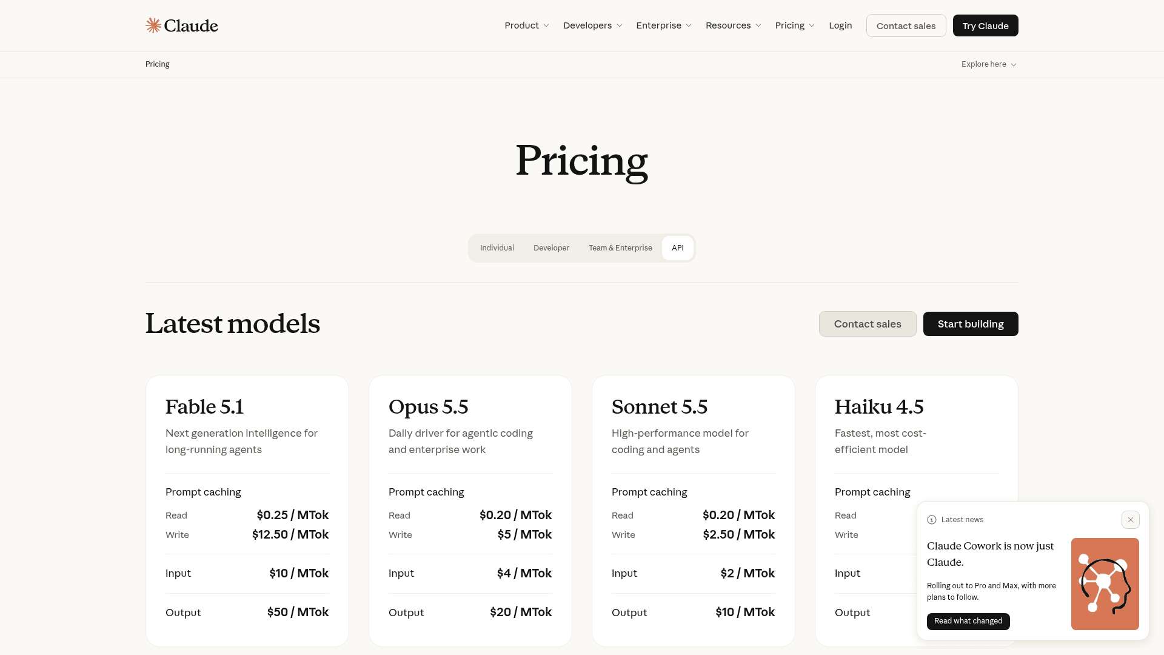Screen dimensions: 1164x655
Task: Open the Cowork illustration thumbnail
Action: (1105, 584)
